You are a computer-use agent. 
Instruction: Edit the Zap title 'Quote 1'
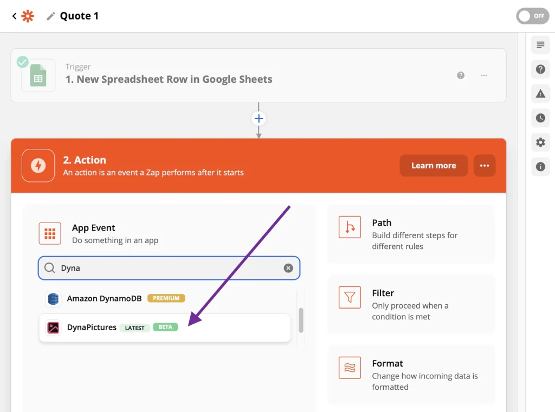click(79, 16)
